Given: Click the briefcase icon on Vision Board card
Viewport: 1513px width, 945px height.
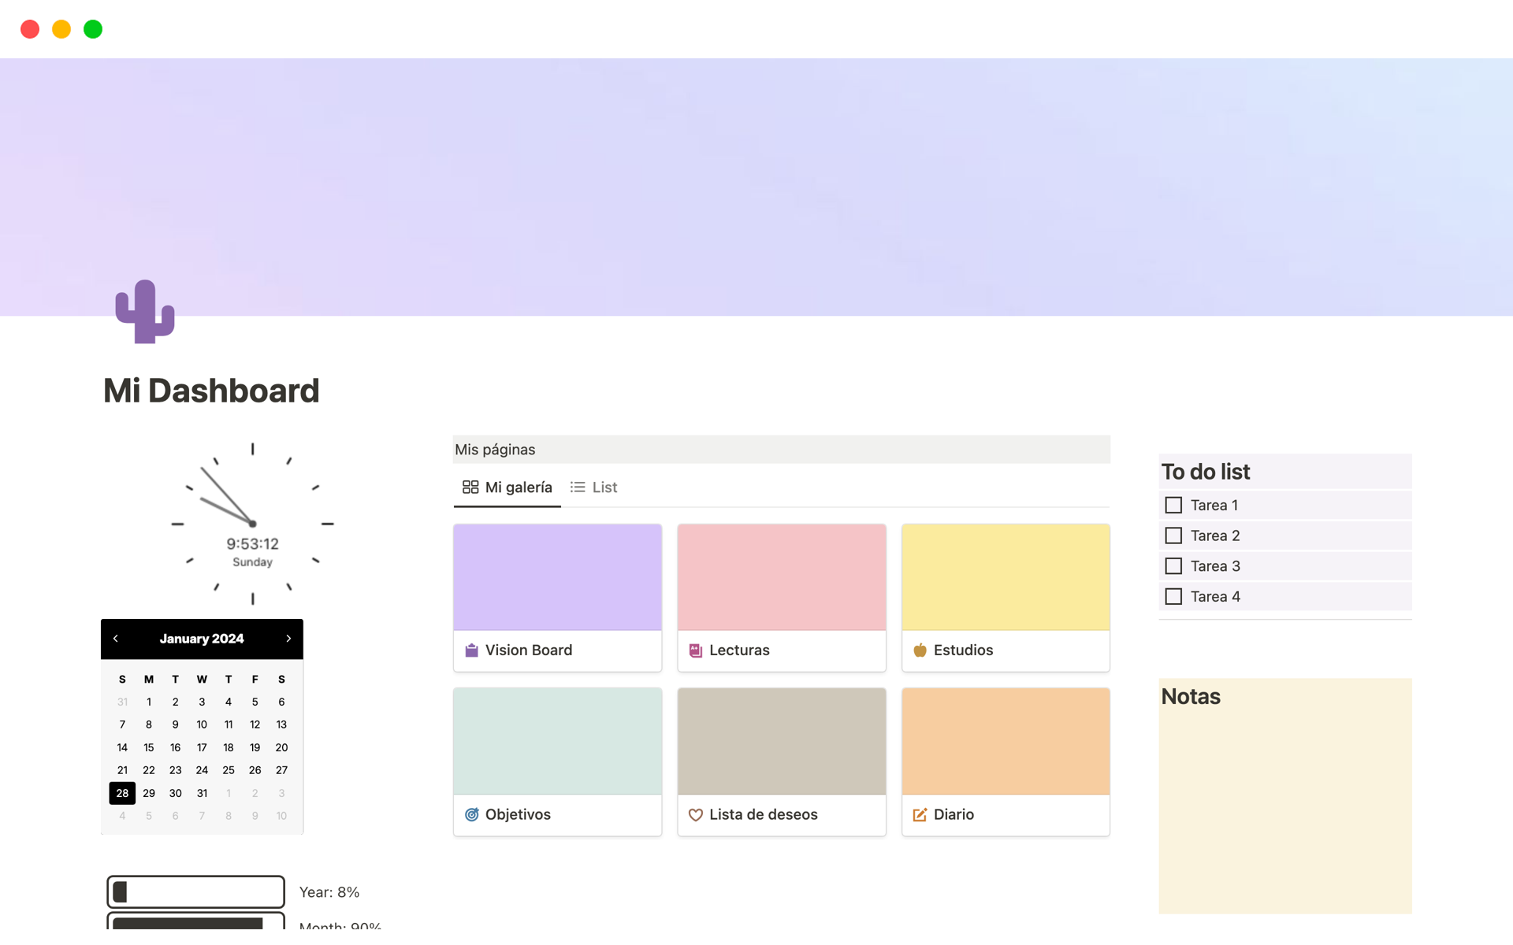Looking at the screenshot, I should [472, 650].
